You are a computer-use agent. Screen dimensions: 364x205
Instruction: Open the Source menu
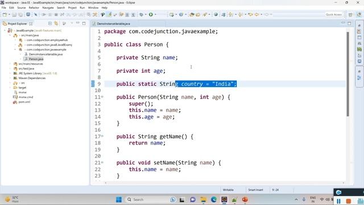pyautogui.click(x=22, y=7)
